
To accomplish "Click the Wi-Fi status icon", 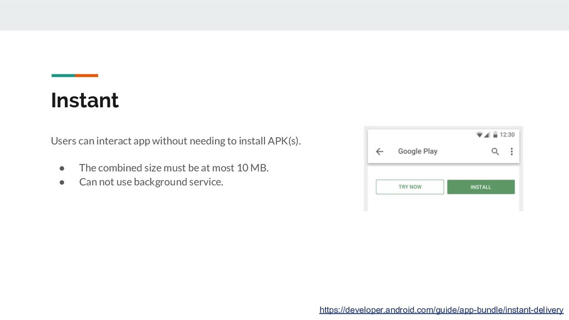I will [480, 134].
